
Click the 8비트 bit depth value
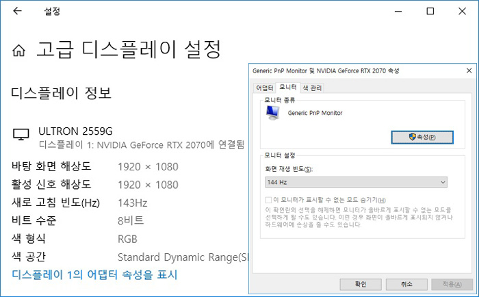click(131, 220)
